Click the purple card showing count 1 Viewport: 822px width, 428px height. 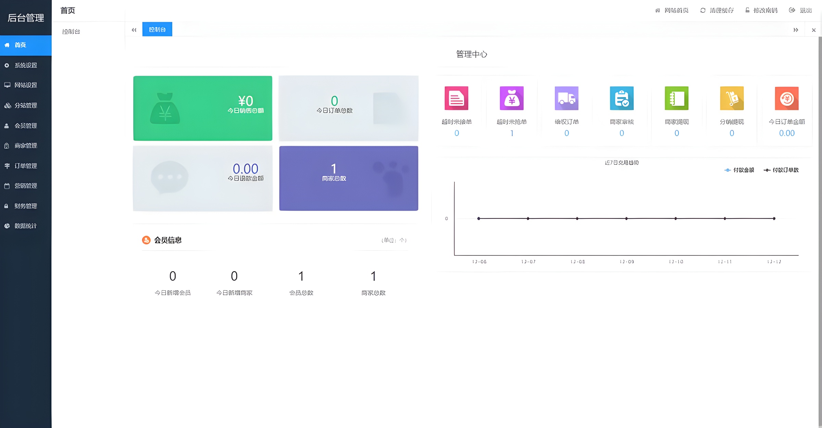(349, 178)
